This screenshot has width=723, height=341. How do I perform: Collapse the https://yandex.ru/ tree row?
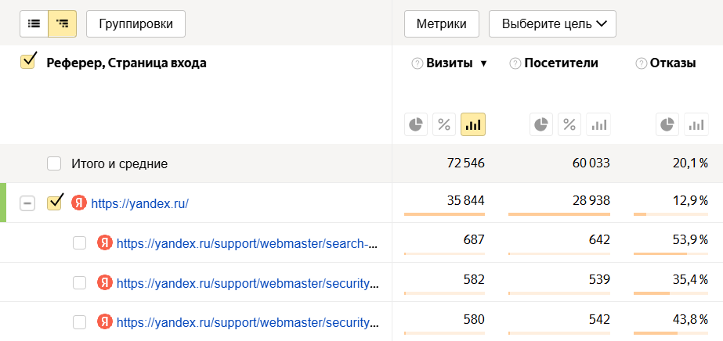click(27, 203)
